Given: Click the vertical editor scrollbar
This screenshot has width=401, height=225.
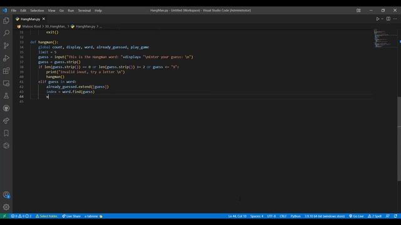Looking at the screenshot, I should pyautogui.click(x=399, y=139).
